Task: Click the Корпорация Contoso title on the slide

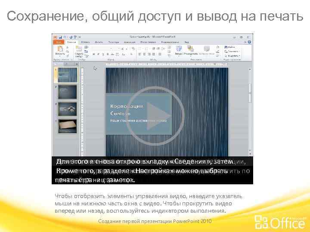Action: point(127,110)
